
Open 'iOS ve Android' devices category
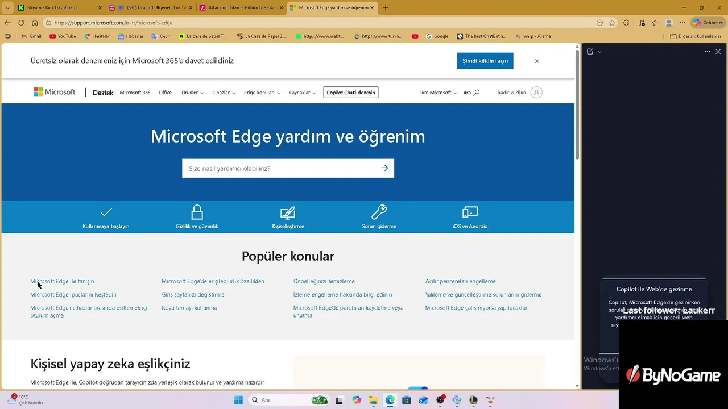tap(470, 218)
